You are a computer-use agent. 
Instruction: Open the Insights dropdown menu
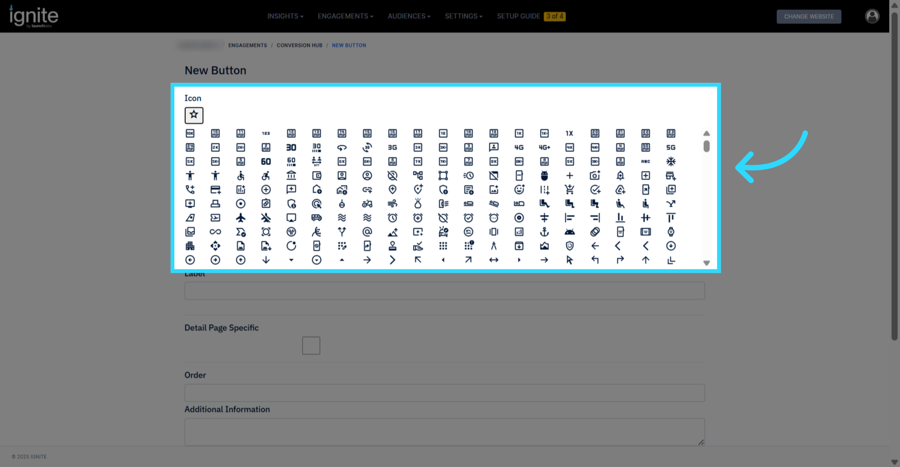coord(285,16)
